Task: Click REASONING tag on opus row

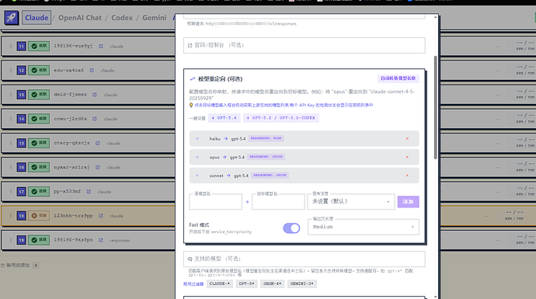Action: click(266, 157)
